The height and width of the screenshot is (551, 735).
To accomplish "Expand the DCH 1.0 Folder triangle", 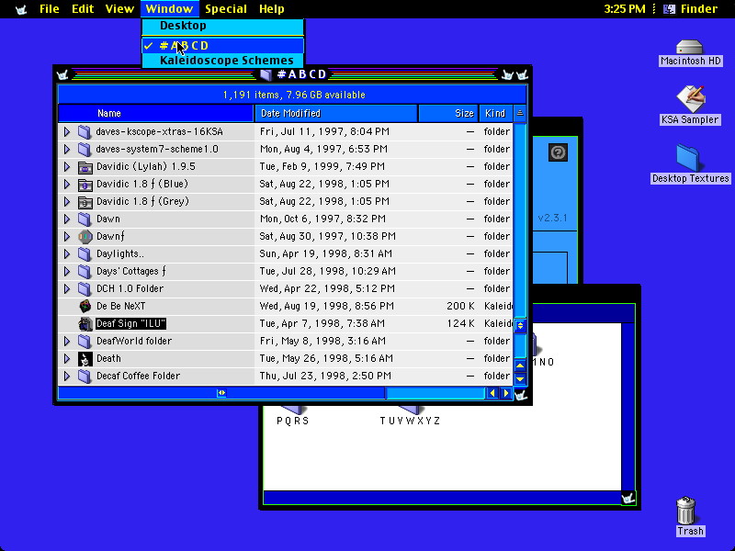I will pos(66,288).
